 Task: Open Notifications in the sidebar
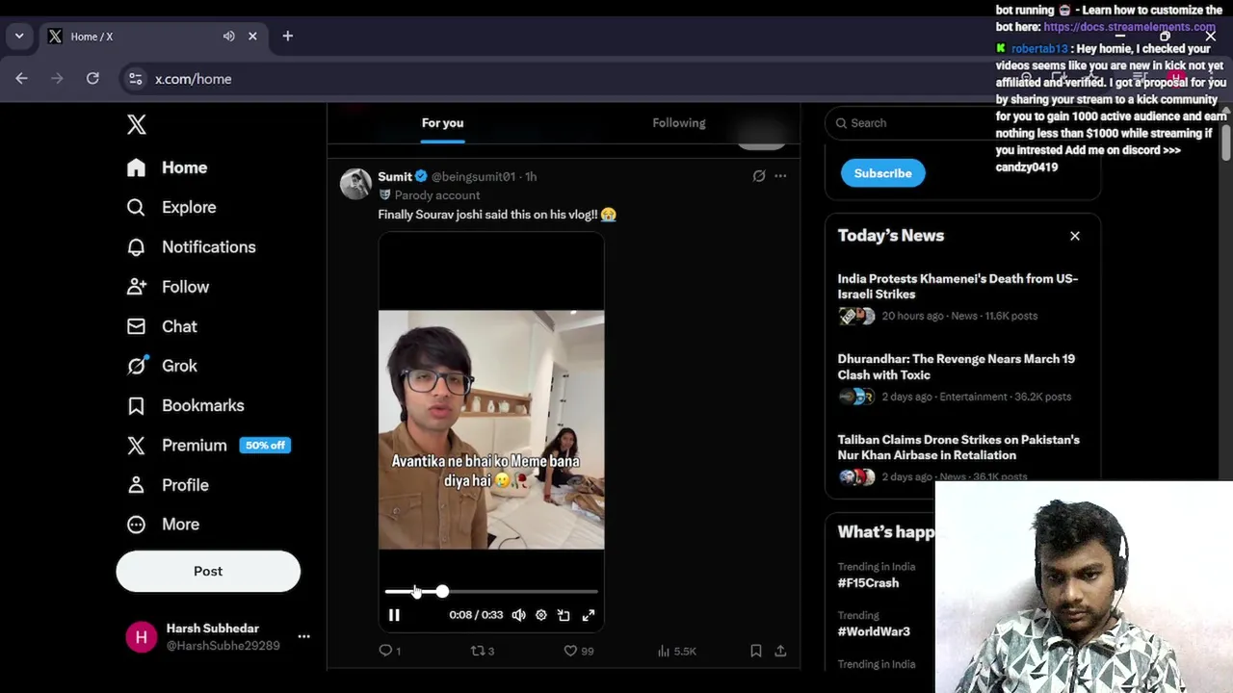(x=191, y=246)
